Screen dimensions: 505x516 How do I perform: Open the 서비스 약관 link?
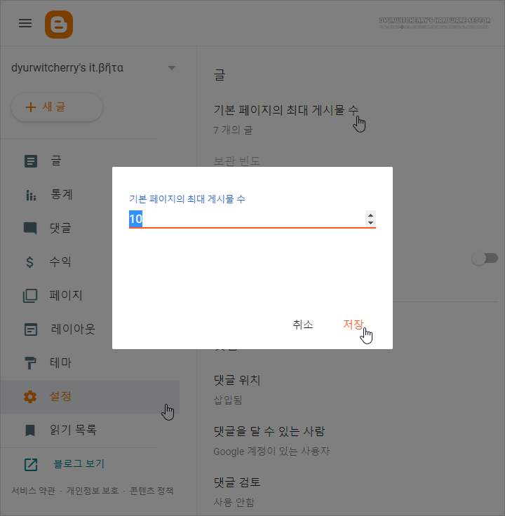click(x=33, y=491)
